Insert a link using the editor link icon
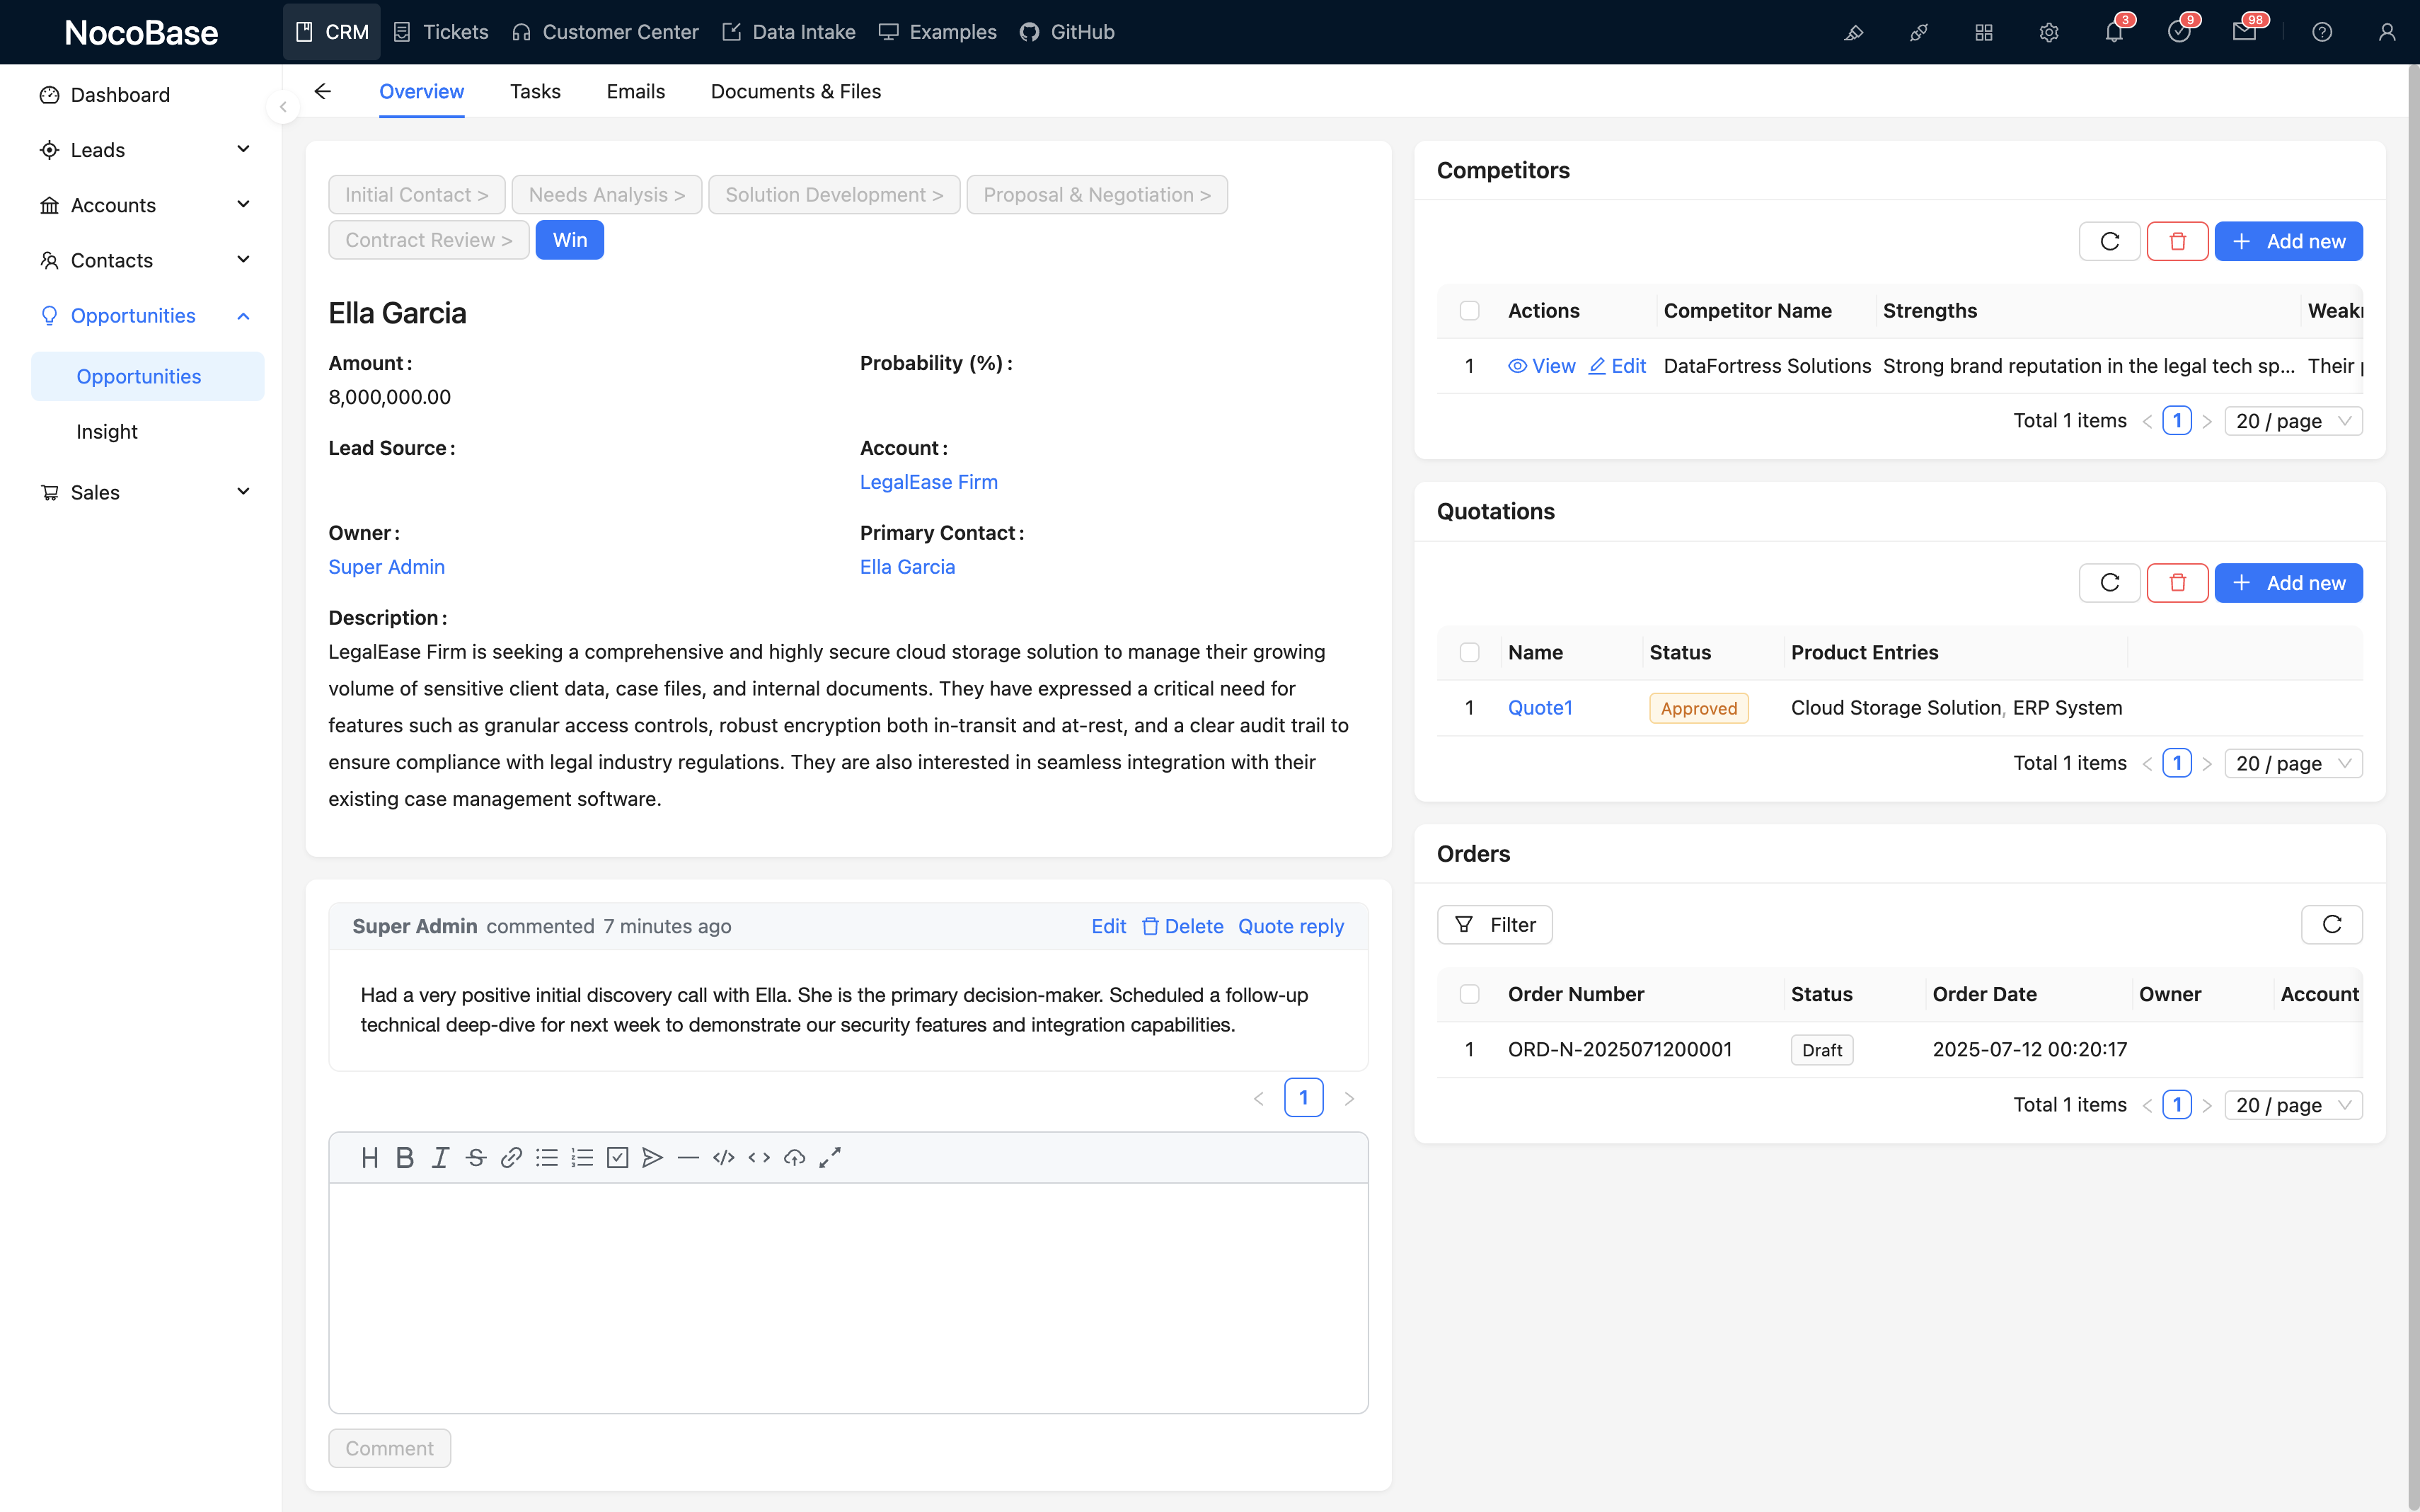Image resolution: width=2420 pixels, height=1512 pixels. click(x=511, y=1158)
